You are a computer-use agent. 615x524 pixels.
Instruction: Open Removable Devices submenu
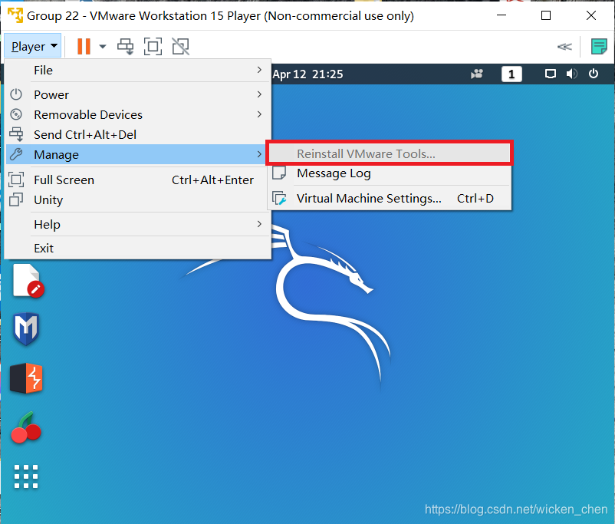click(x=138, y=114)
